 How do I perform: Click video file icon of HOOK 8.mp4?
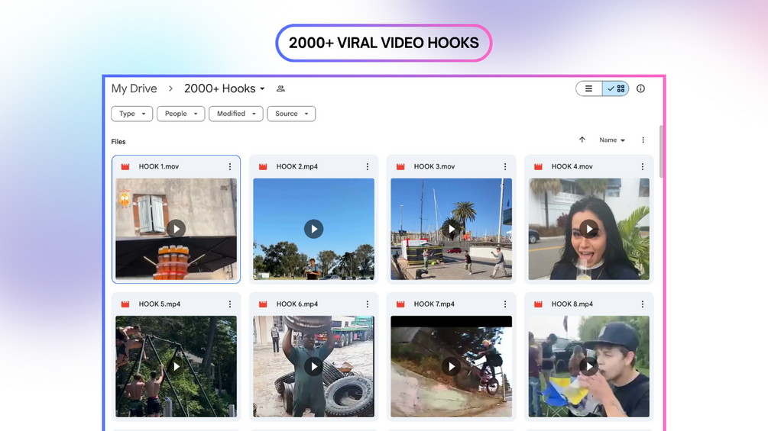point(538,304)
